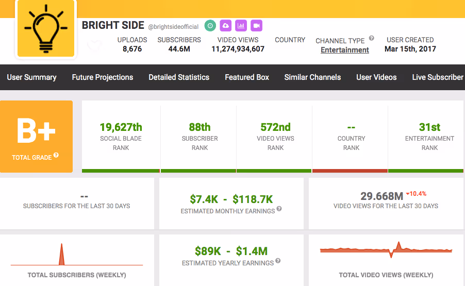The height and width of the screenshot is (286, 465).
Task: Click the B+ Total Grade box
Action: (x=36, y=137)
